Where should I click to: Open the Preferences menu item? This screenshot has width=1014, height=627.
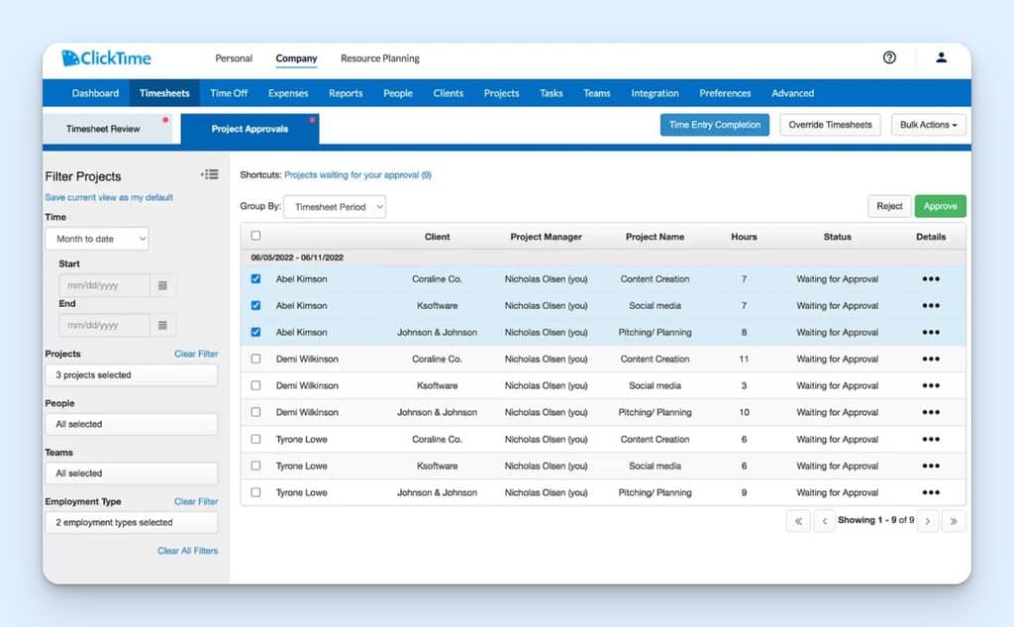point(725,93)
